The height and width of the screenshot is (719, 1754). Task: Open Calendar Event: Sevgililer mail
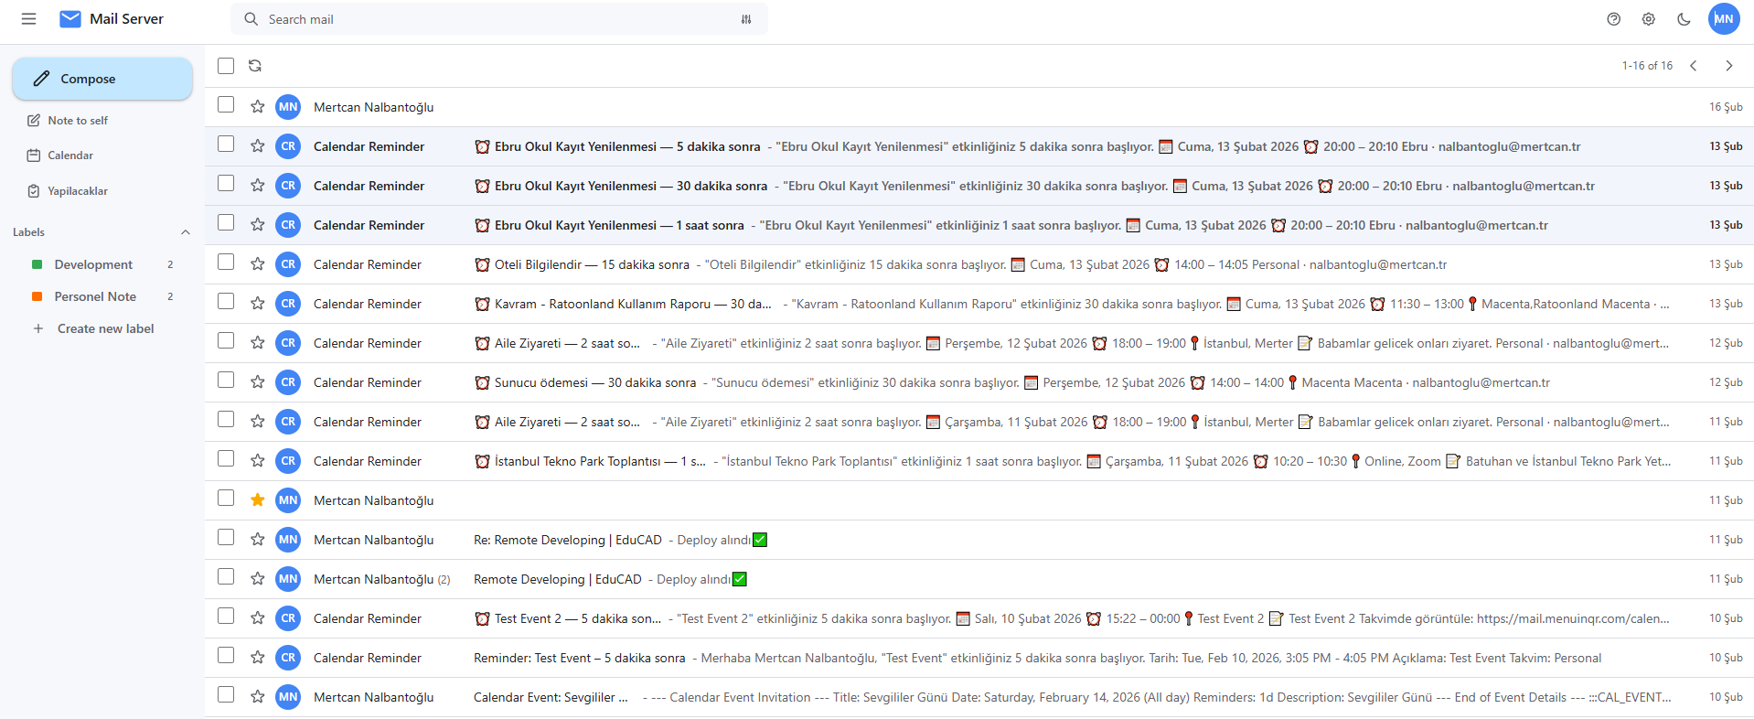979,697
